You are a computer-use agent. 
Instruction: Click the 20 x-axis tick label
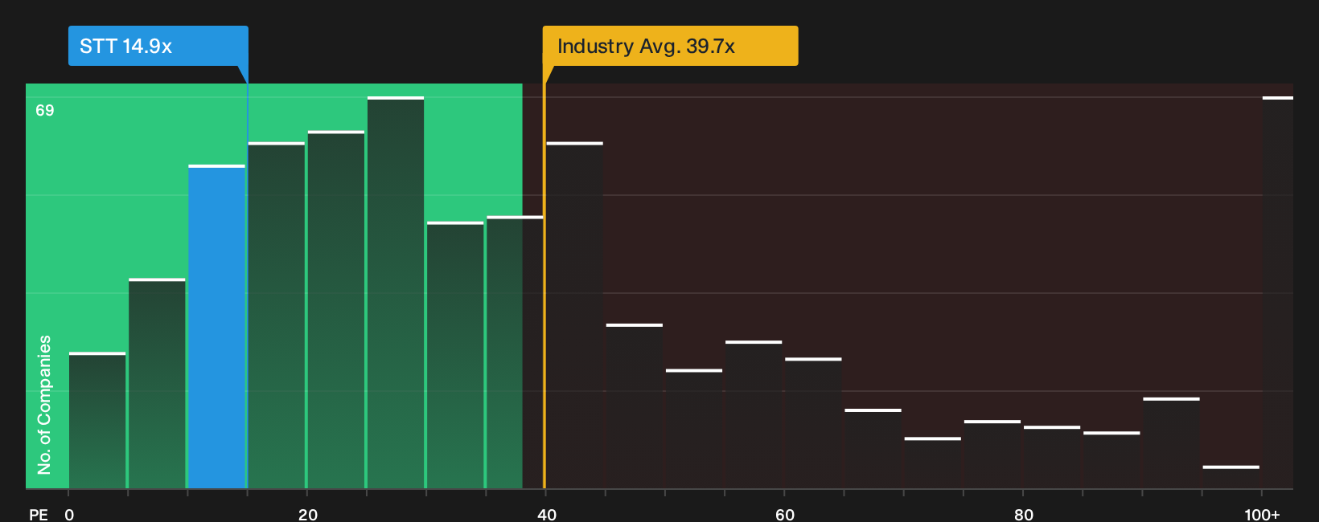(x=308, y=514)
